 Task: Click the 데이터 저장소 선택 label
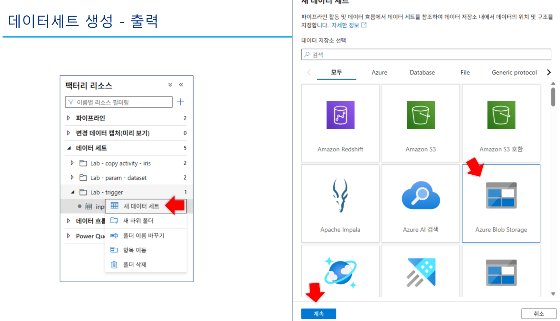coord(324,40)
